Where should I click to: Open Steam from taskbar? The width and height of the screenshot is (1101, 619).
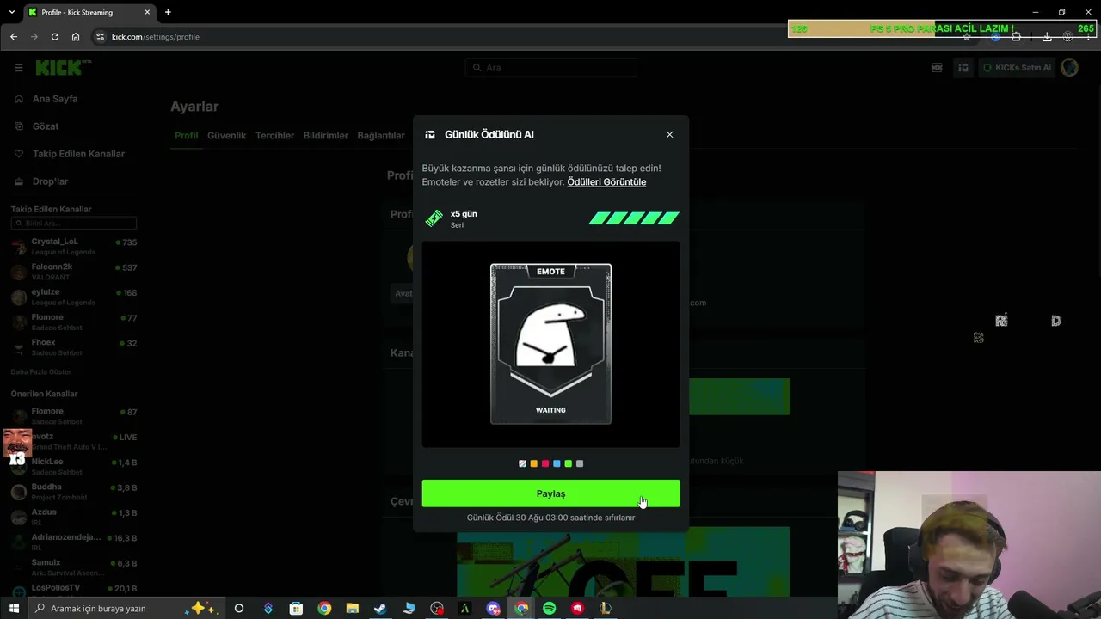pos(379,609)
